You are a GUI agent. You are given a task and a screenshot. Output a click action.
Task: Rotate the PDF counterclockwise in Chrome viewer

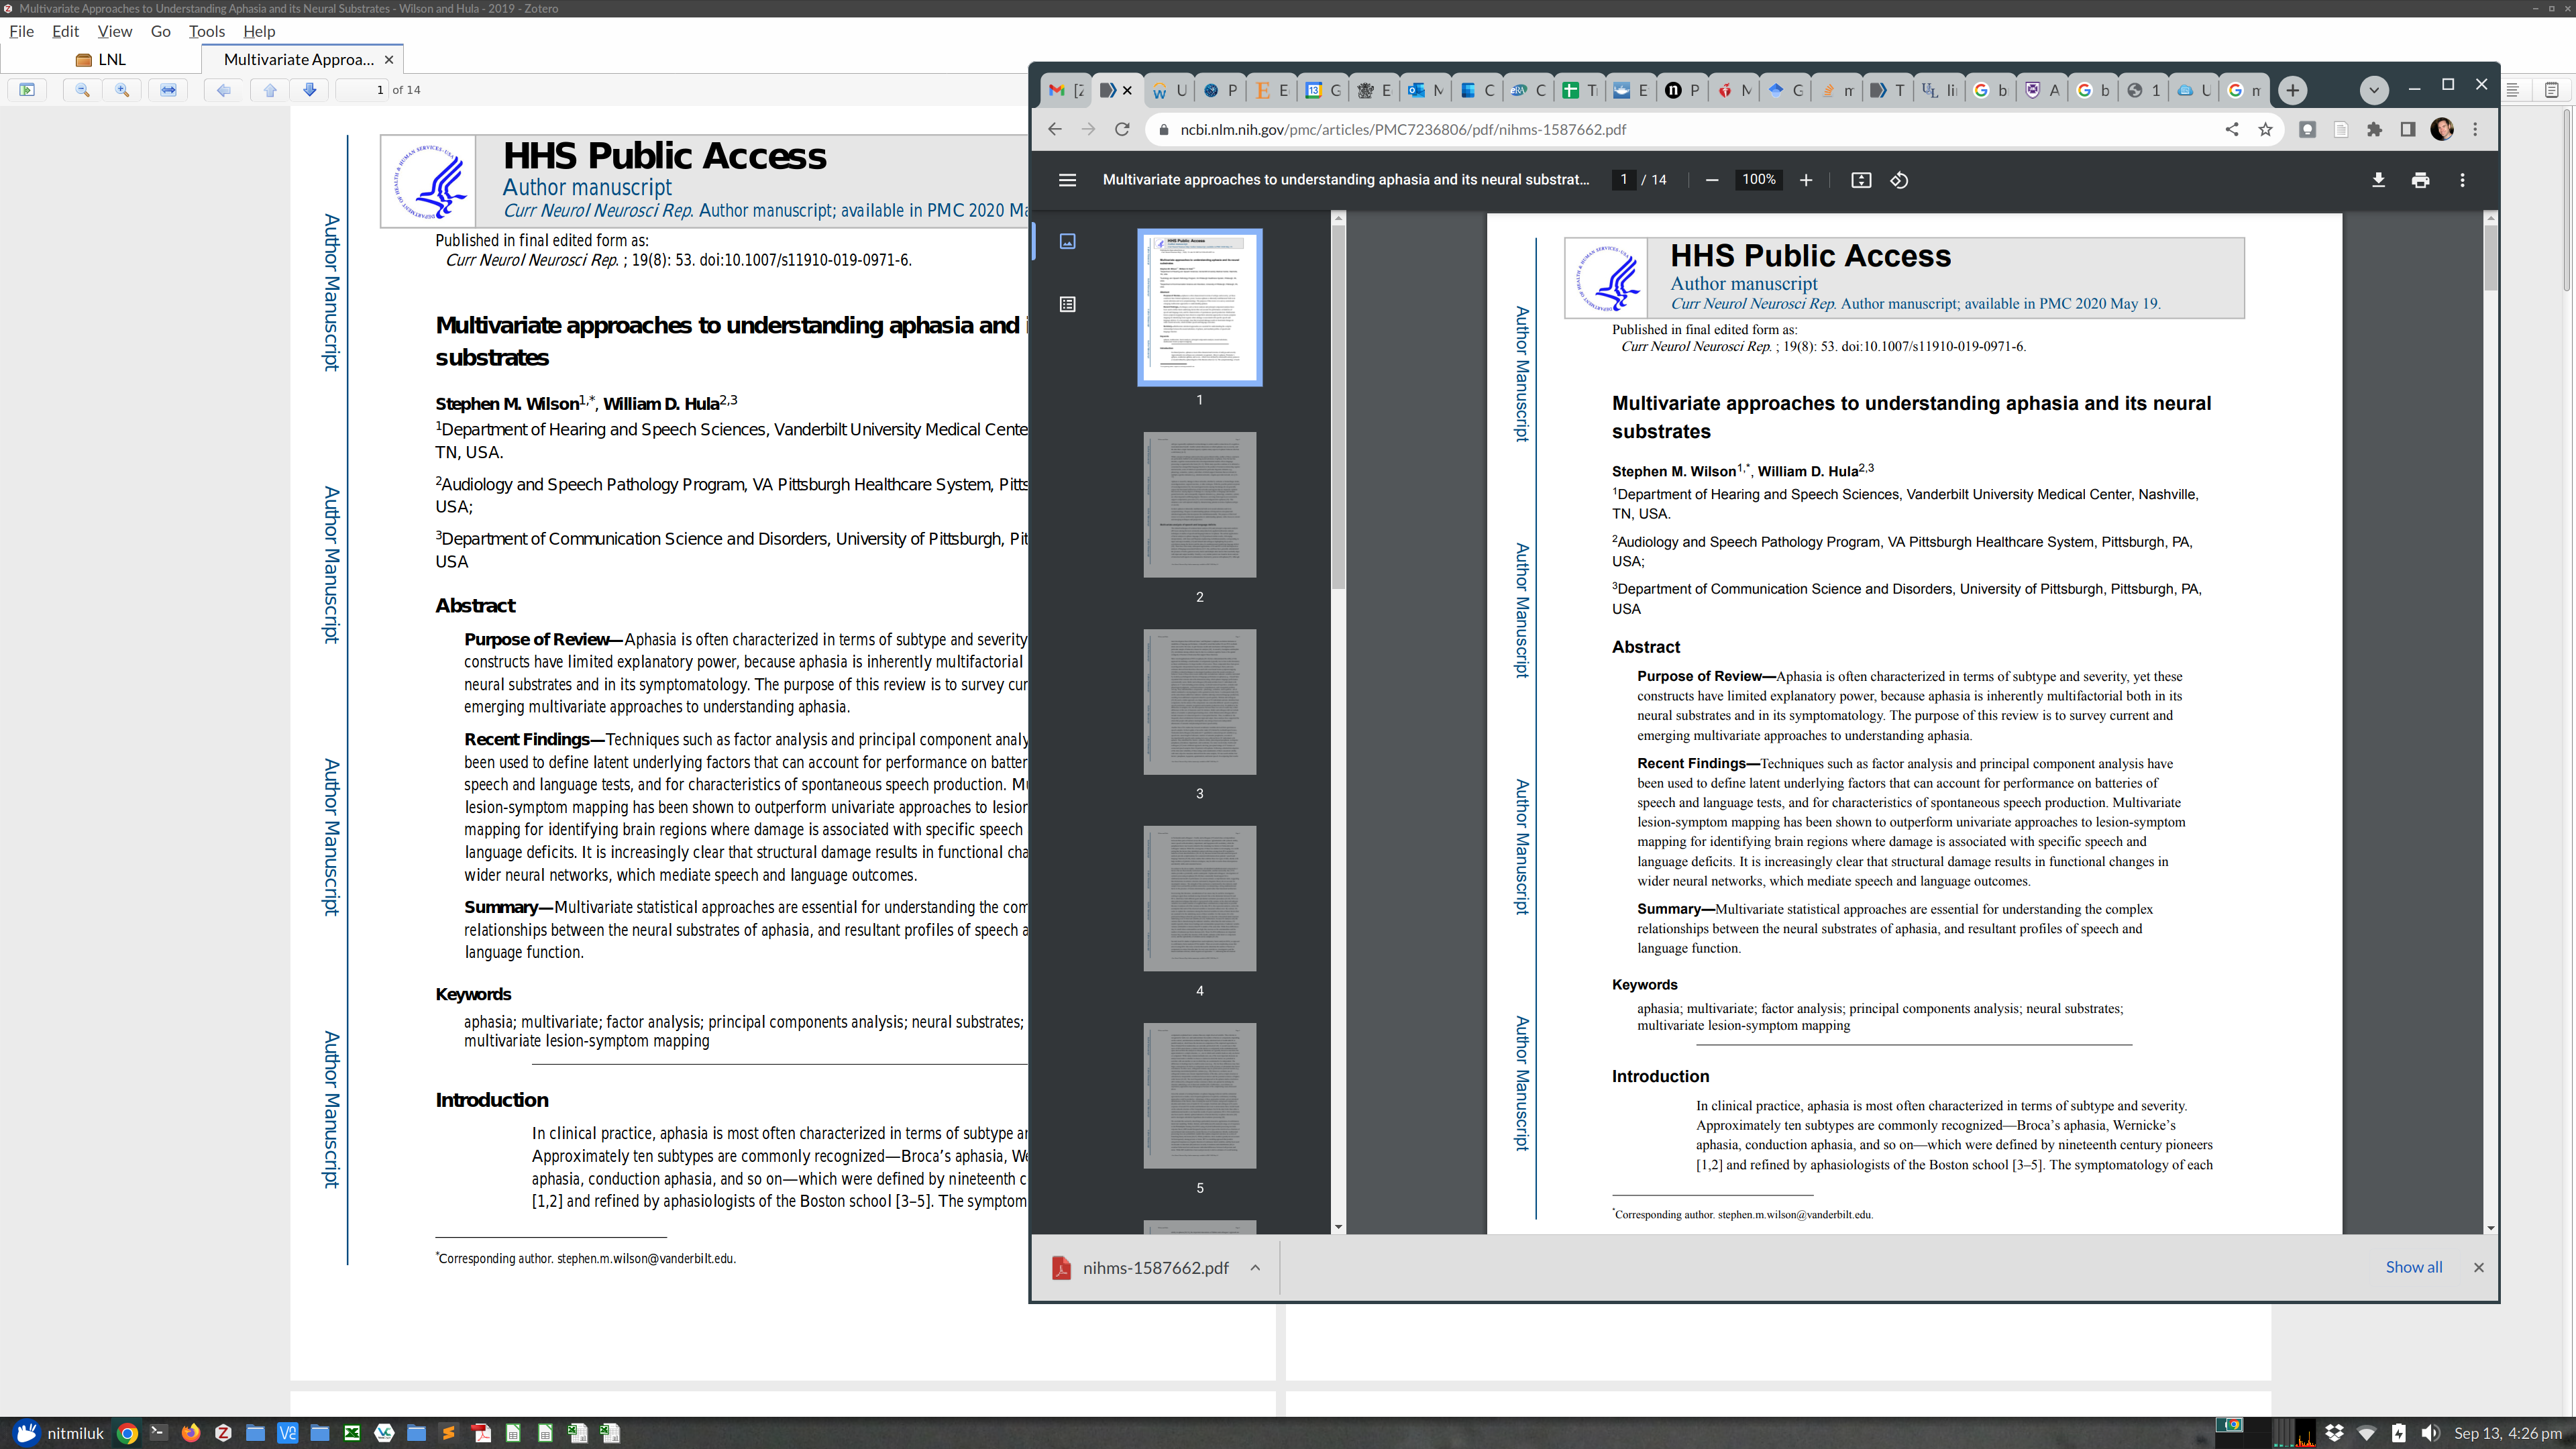click(x=1899, y=180)
